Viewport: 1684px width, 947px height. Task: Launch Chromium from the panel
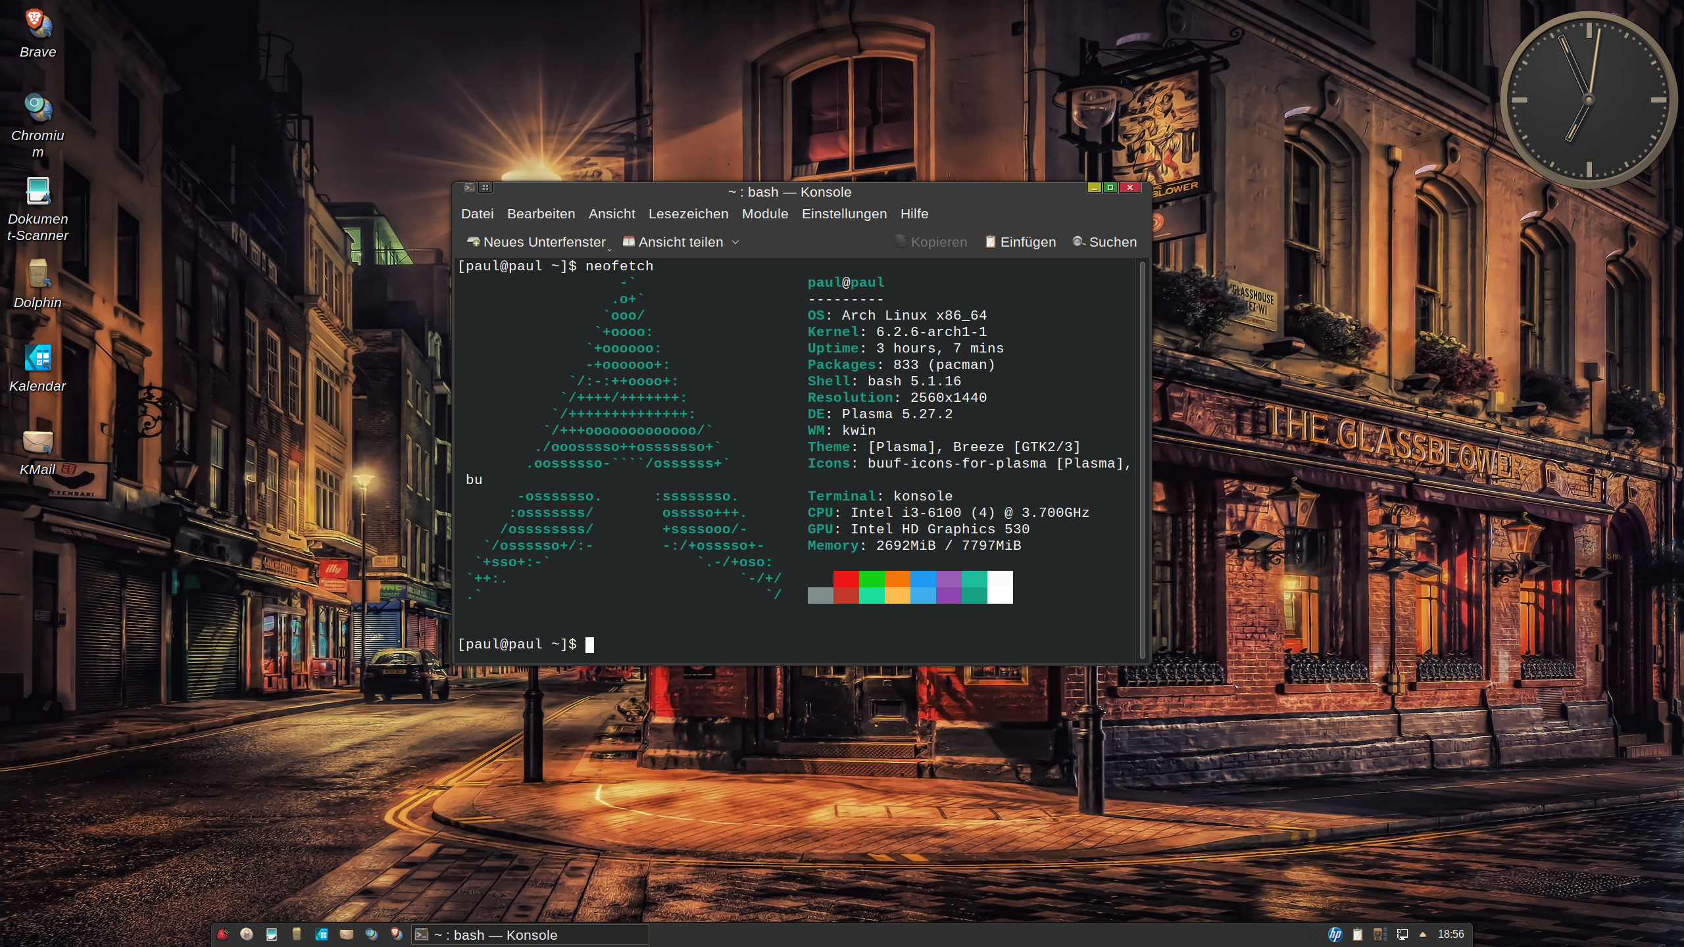(372, 934)
